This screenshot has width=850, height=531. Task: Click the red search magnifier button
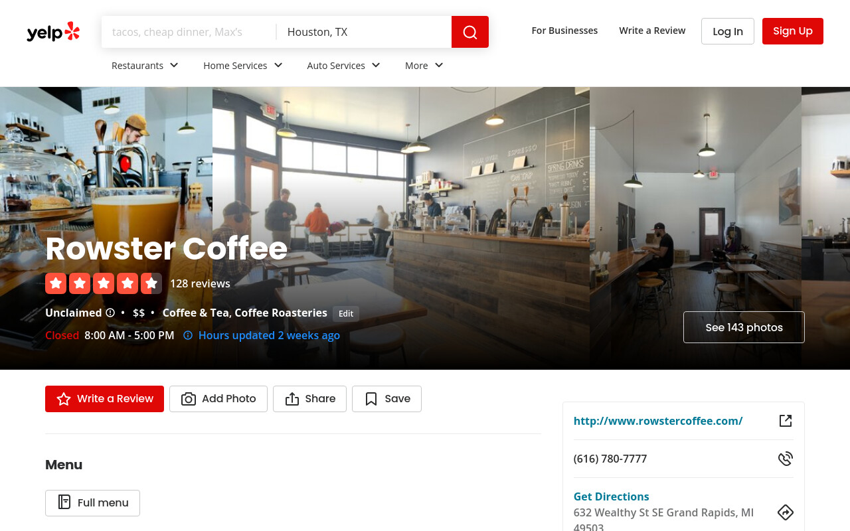[x=470, y=32]
